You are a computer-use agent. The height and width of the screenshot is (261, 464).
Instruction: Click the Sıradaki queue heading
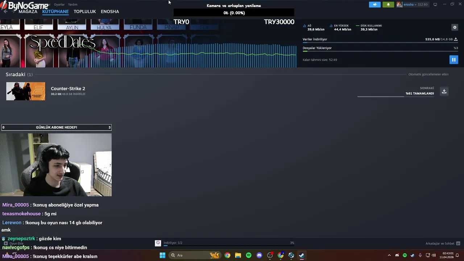click(16, 74)
